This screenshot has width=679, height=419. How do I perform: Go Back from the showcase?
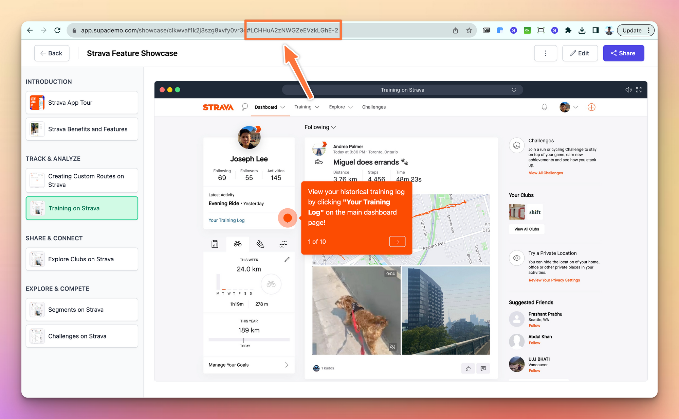point(52,53)
